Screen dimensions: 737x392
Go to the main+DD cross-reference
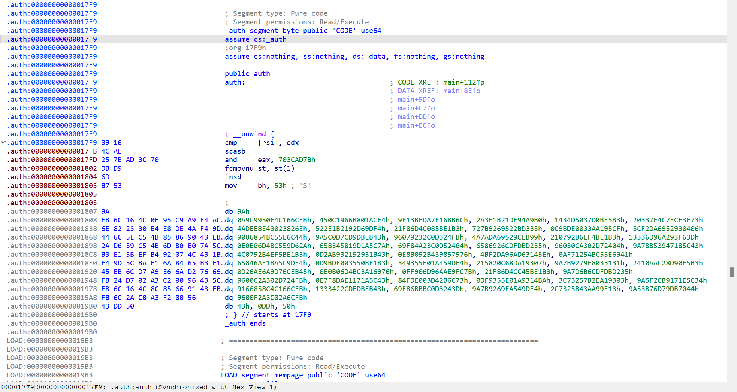(416, 117)
